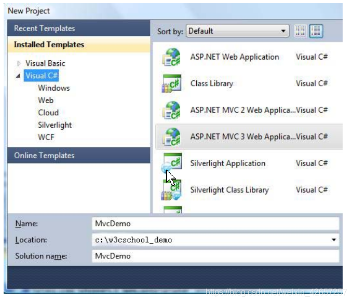Screen dimensions: 352x302
Task: Switch to medium icons list view
Action: click(x=316, y=31)
